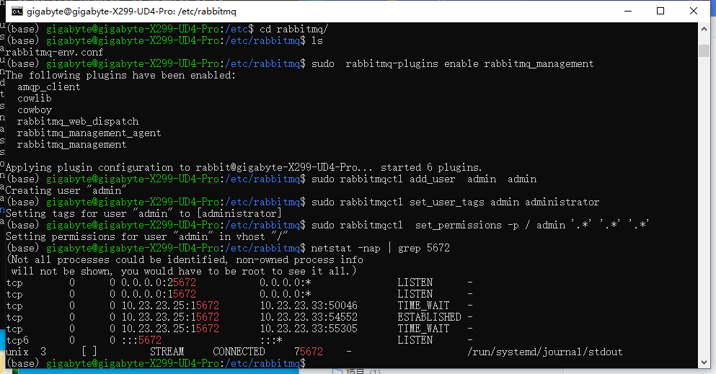Click 'Setting tags for user' output line

143,213
